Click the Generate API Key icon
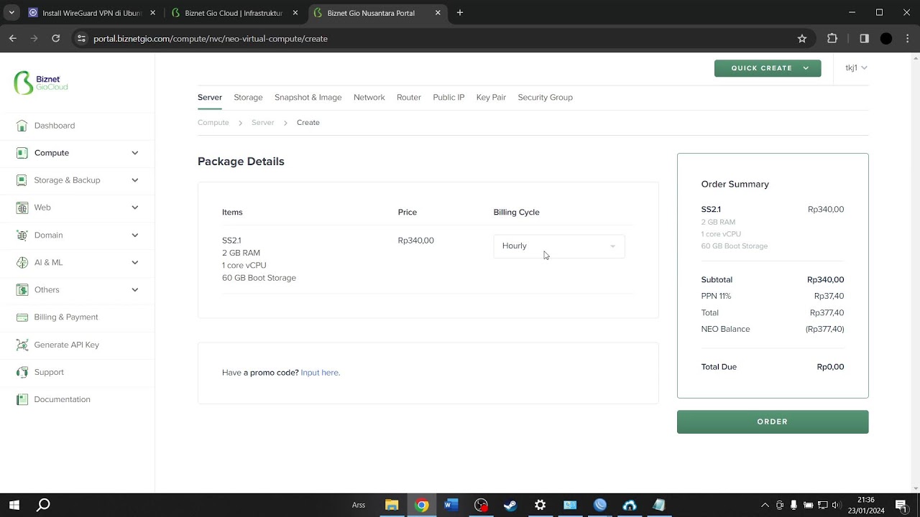The width and height of the screenshot is (920, 517). pyautogui.click(x=22, y=345)
